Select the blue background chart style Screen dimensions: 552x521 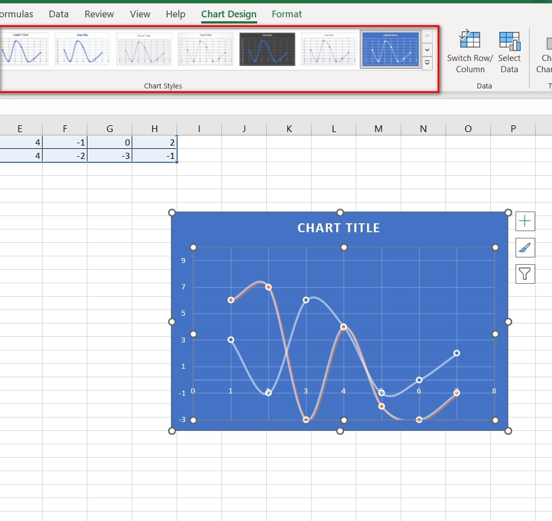coord(390,49)
